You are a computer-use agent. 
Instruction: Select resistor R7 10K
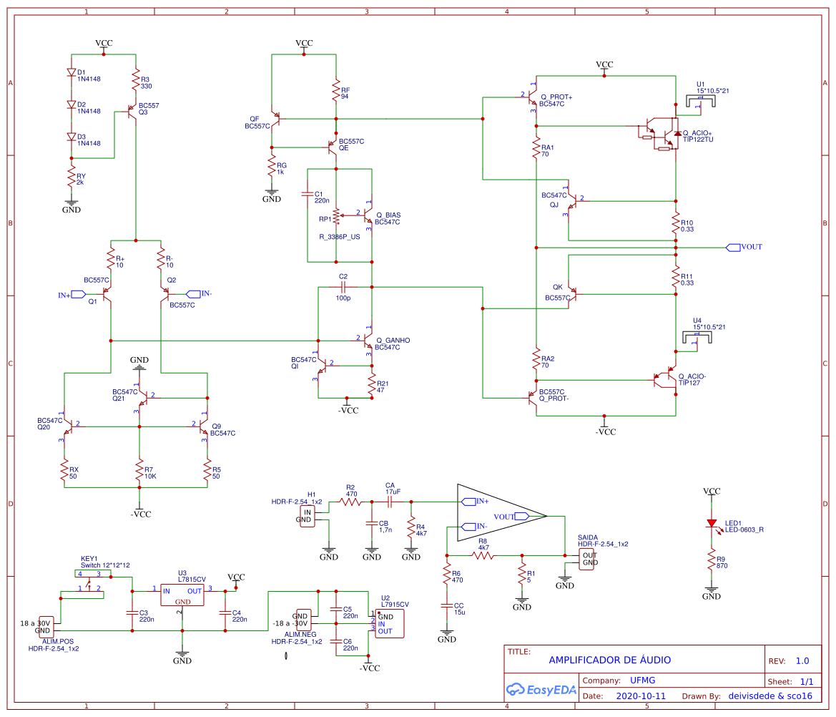pos(140,471)
